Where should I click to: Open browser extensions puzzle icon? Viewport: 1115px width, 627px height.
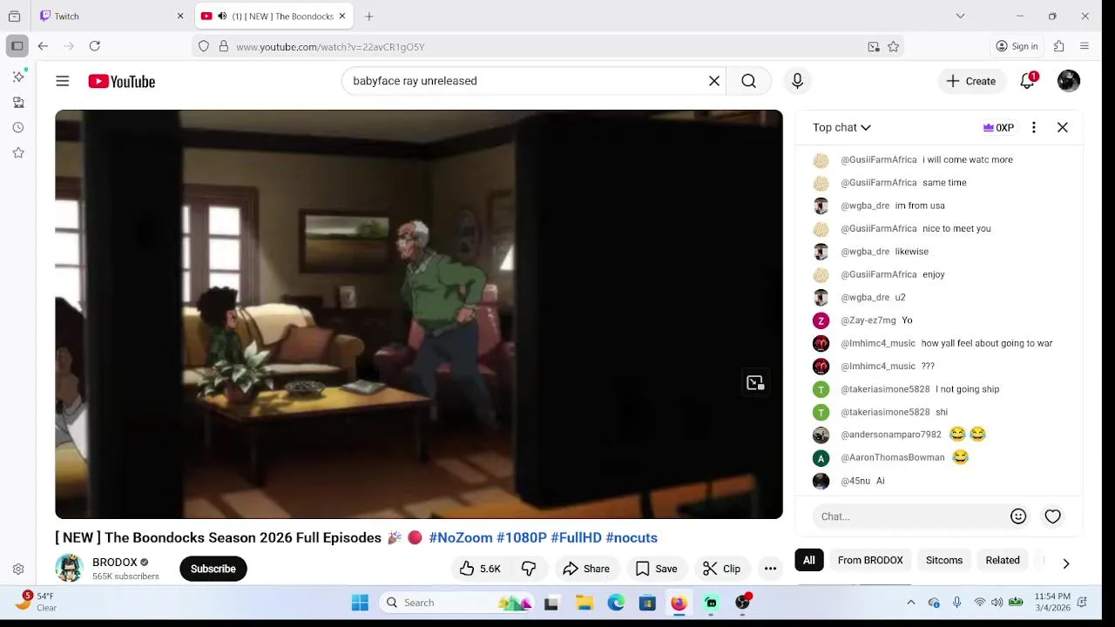pyautogui.click(x=1059, y=46)
